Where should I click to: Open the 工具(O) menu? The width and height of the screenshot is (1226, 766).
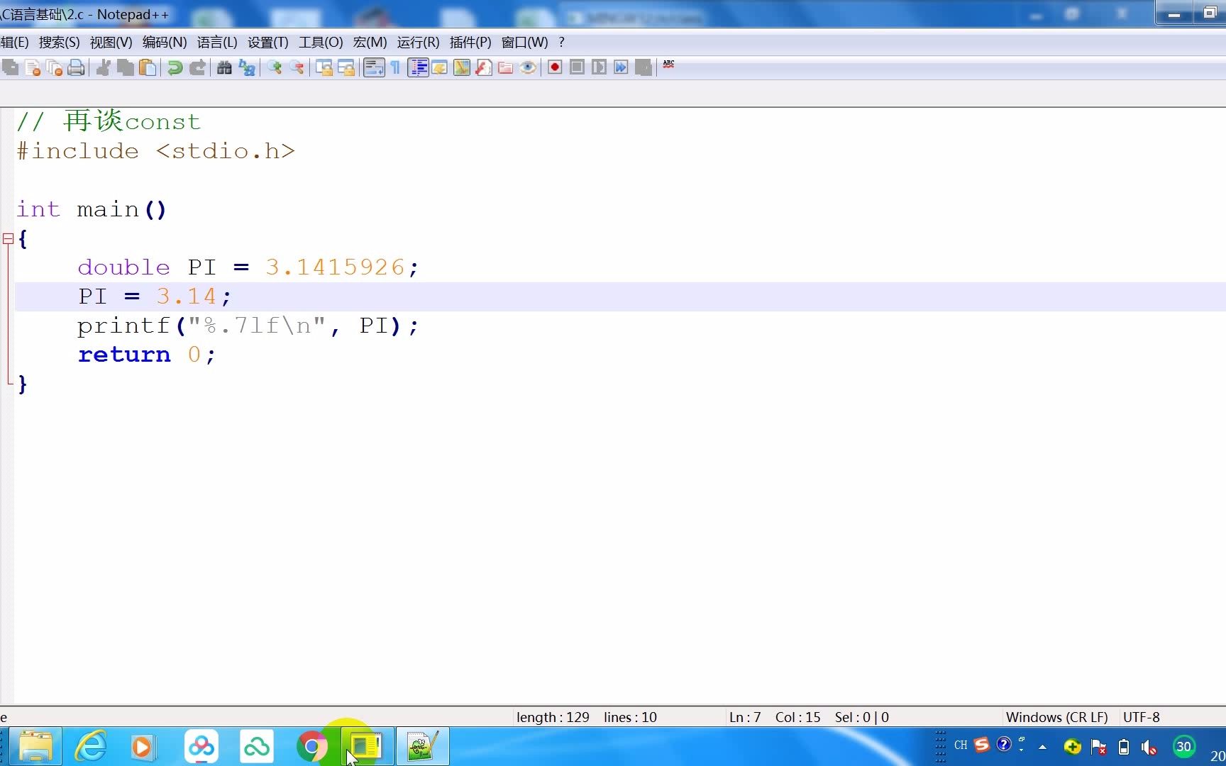[x=321, y=43]
